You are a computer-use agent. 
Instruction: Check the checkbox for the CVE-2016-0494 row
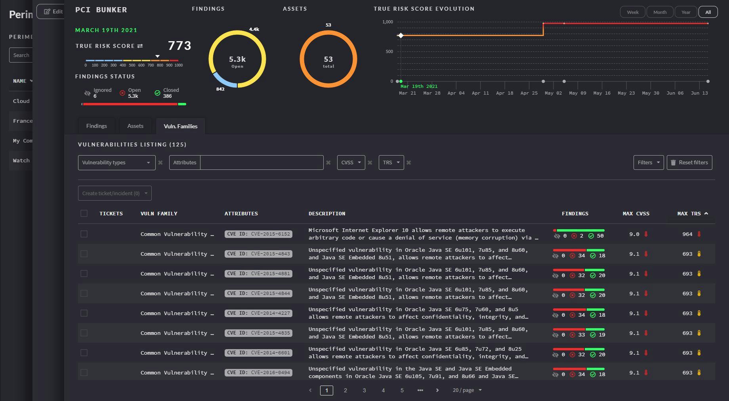click(x=84, y=372)
